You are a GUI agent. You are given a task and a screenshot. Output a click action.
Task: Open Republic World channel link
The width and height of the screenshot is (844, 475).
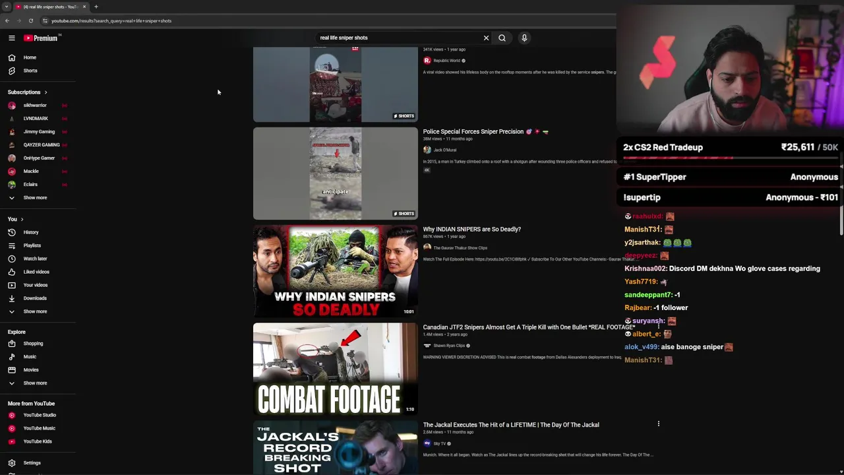(x=446, y=61)
